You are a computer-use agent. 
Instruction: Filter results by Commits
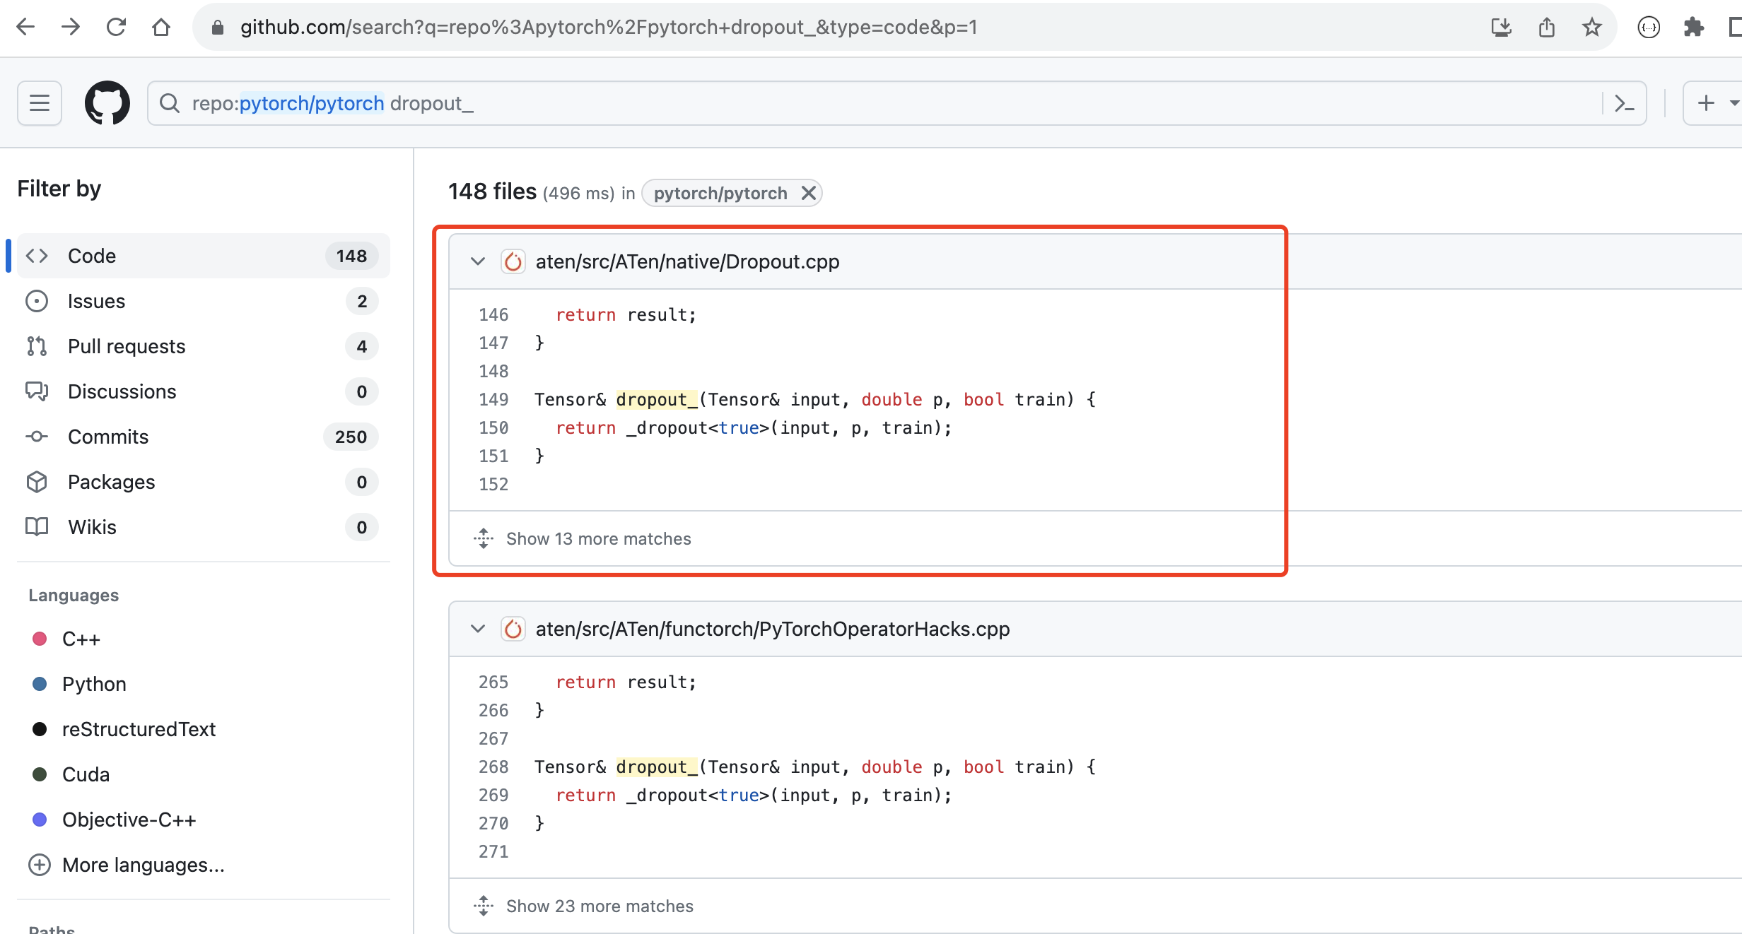(x=204, y=437)
